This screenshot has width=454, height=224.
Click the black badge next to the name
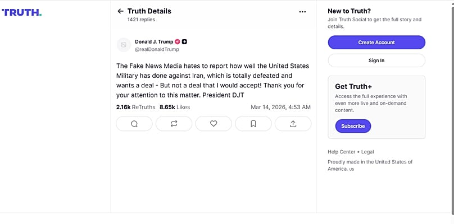[184, 41]
